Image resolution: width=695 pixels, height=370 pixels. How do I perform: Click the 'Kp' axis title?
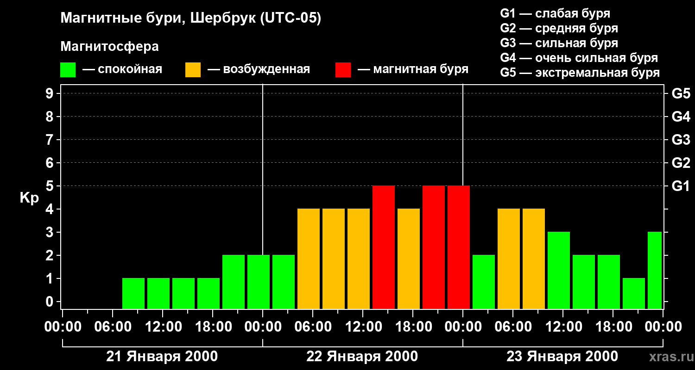click(29, 198)
